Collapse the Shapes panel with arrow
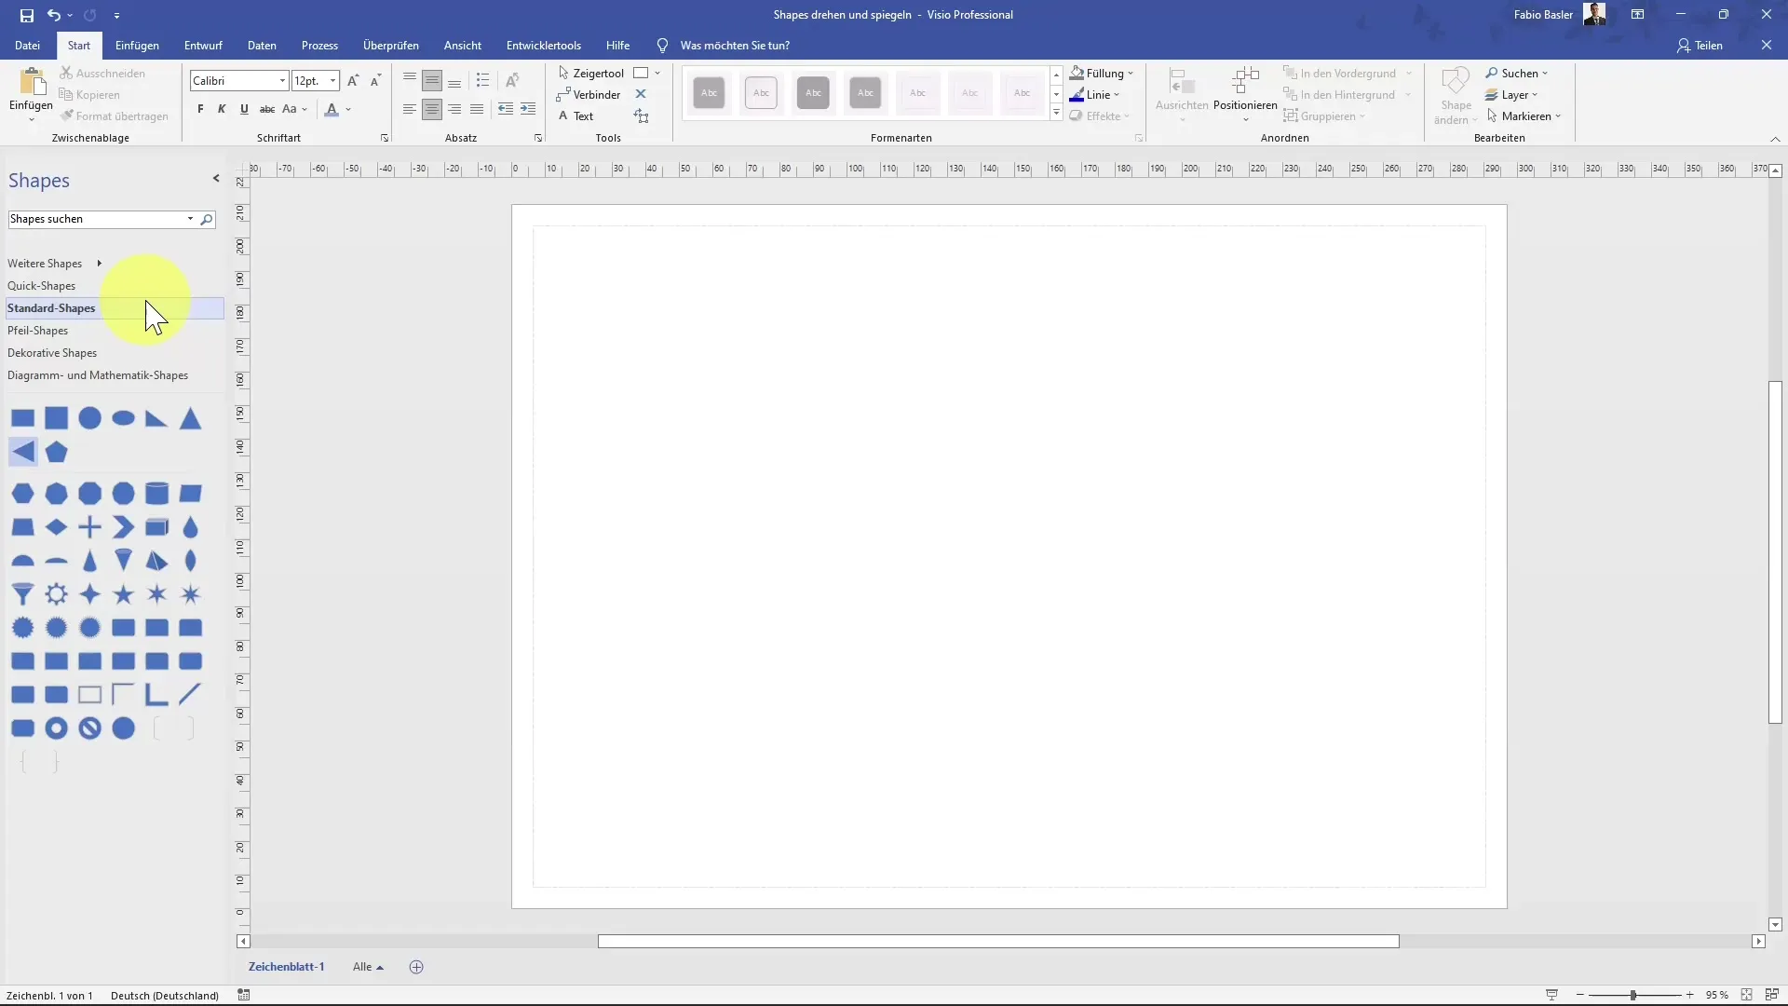Viewport: 1788px width, 1006px height. [216, 178]
